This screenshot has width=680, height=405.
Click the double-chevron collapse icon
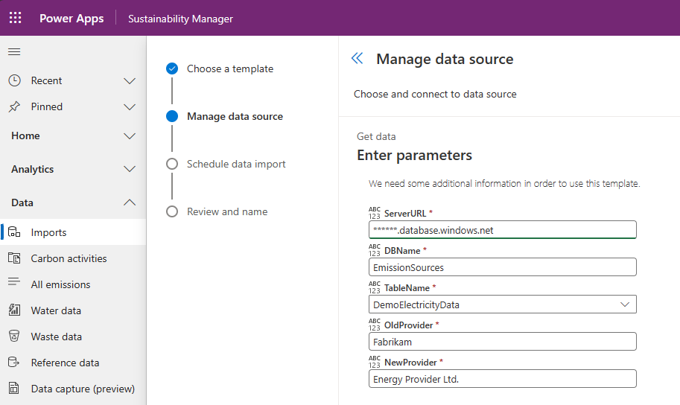tap(357, 58)
